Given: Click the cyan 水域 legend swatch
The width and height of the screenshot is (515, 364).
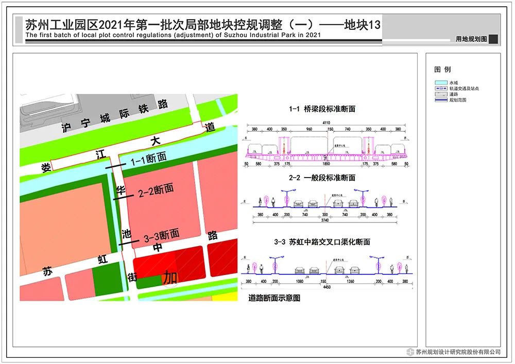Looking at the screenshot, I should click(x=441, y=83).
